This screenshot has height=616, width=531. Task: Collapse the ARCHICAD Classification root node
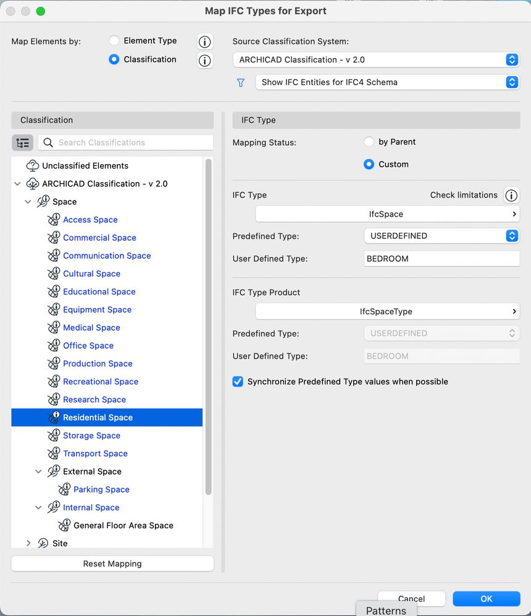pyautogui.click(x=17, y=184)
